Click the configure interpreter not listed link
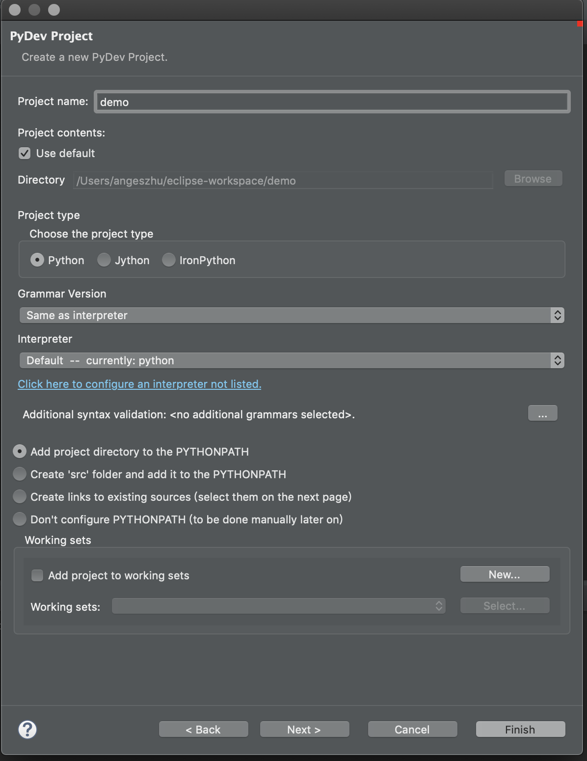587x761 pixels. [139, 384]
